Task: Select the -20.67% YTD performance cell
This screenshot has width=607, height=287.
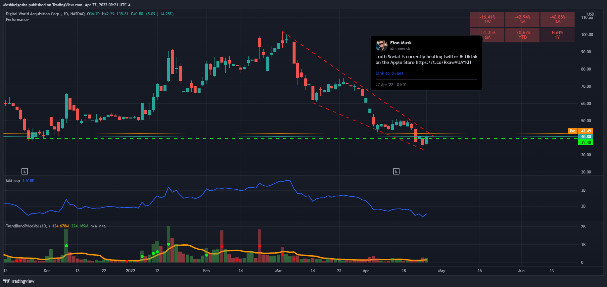Action: click(523, 35)
